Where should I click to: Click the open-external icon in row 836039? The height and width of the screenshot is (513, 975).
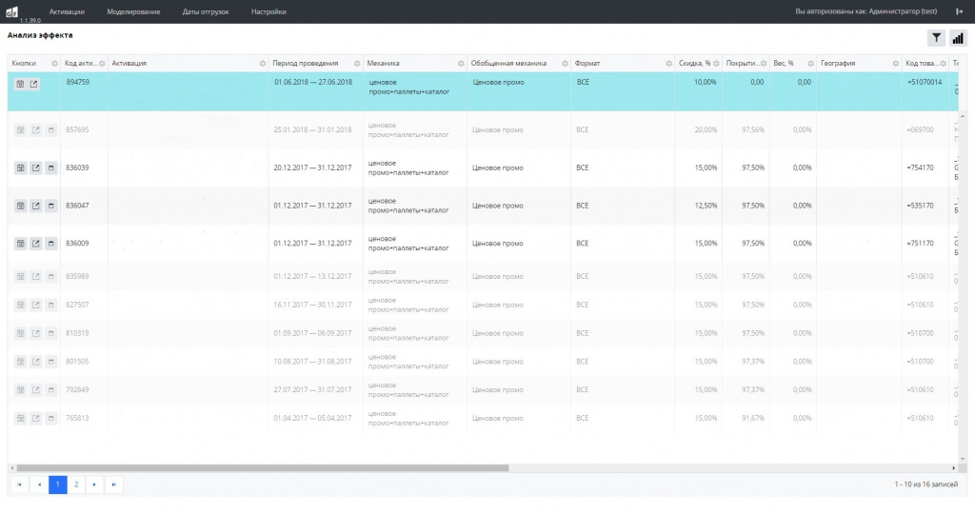pos(35,168)
